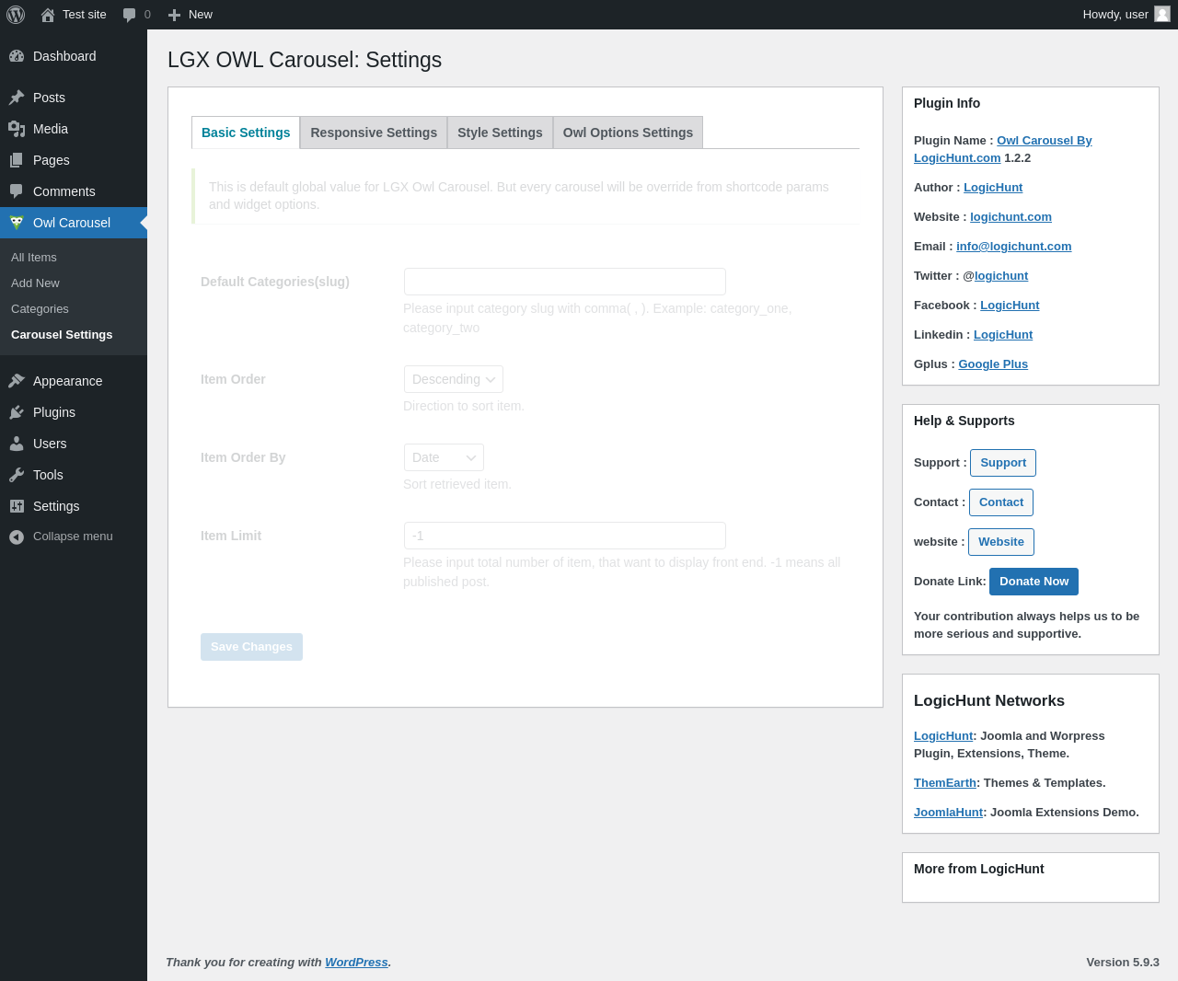Switch to the Basic Settings tab
The image size is (1178, 981).
[246, 133]
